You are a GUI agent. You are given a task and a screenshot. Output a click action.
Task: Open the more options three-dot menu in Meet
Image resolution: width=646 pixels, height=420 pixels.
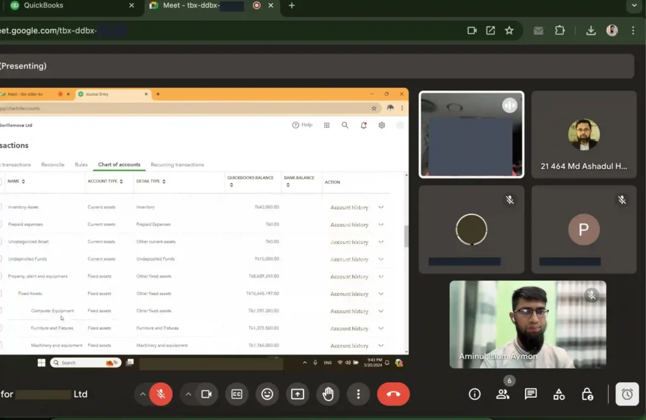tap(358, 394)
